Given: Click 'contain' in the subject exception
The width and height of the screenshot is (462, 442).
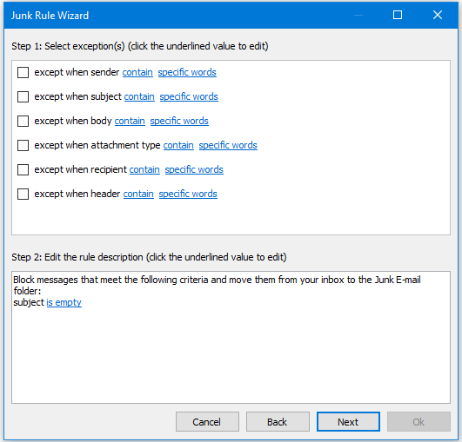Looking at the screenshot, I should tap(139, 96).
